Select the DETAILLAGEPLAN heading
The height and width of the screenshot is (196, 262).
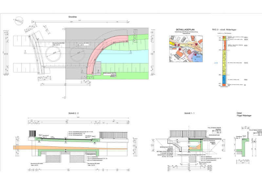(185, 29)
